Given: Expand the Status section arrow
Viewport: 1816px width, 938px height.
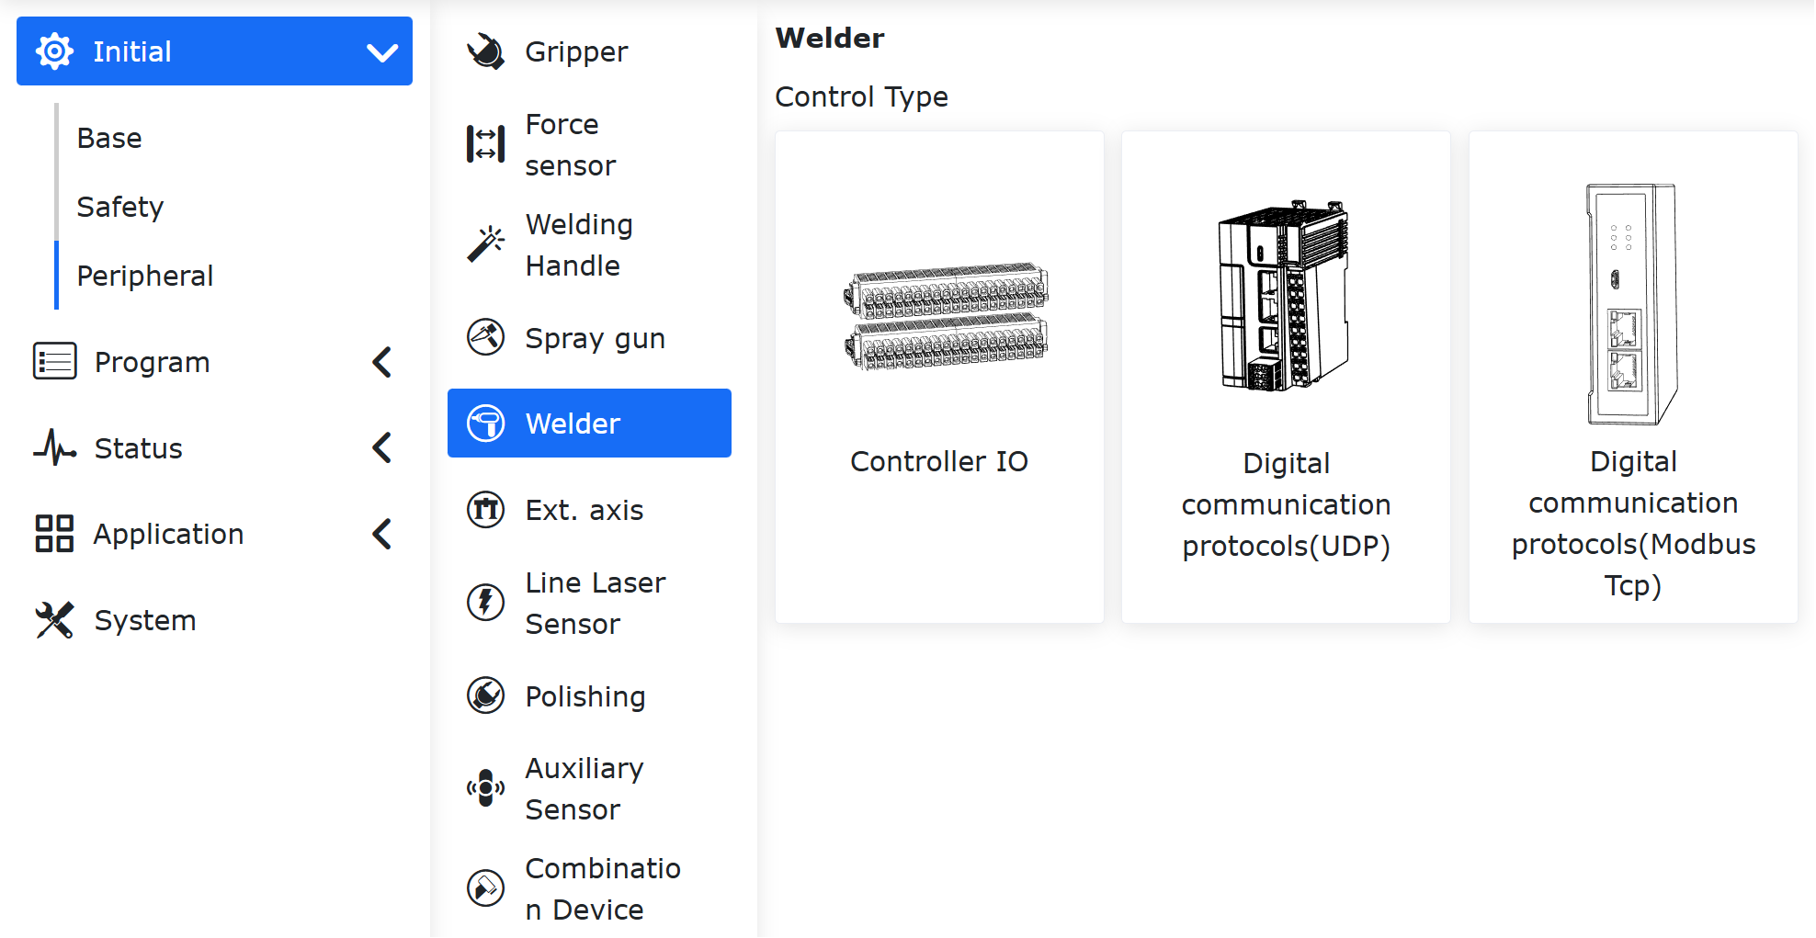Looking at the screenshot, I should 382,447.
